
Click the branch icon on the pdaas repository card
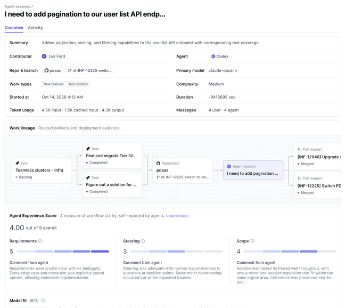tap(158, 177)
